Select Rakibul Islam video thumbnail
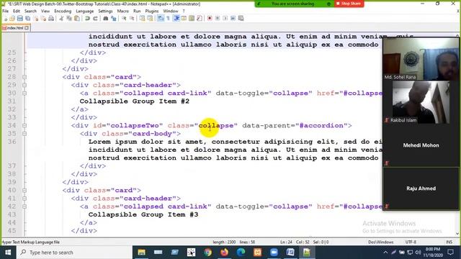 pyautogui.click(x=421, y=102)
